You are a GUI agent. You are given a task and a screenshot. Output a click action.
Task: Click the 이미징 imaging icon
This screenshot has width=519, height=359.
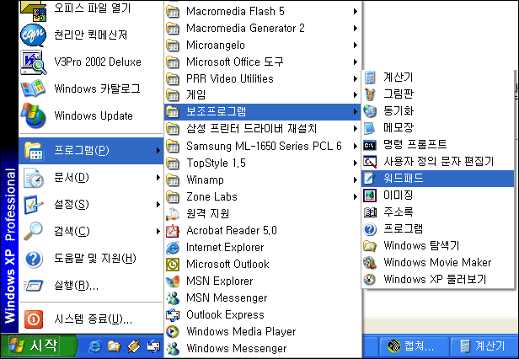(370, 196)
